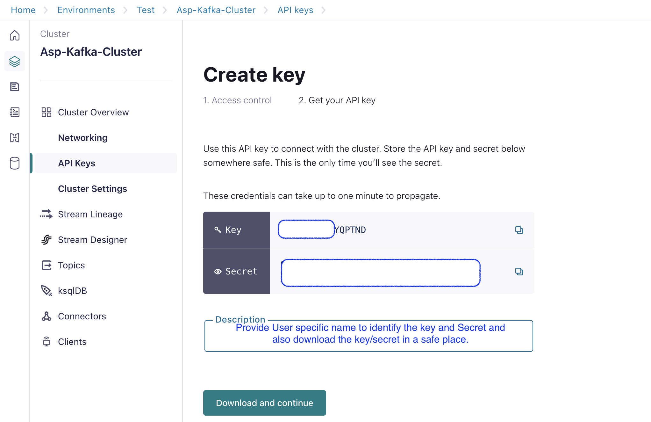Click the Download and continue button
This screenshot has width=651, height=422.
[x=265, y=403]
